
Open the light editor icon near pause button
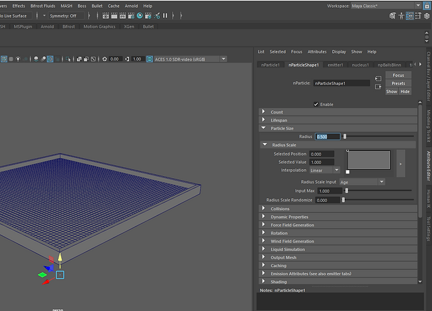coord(157,15)
